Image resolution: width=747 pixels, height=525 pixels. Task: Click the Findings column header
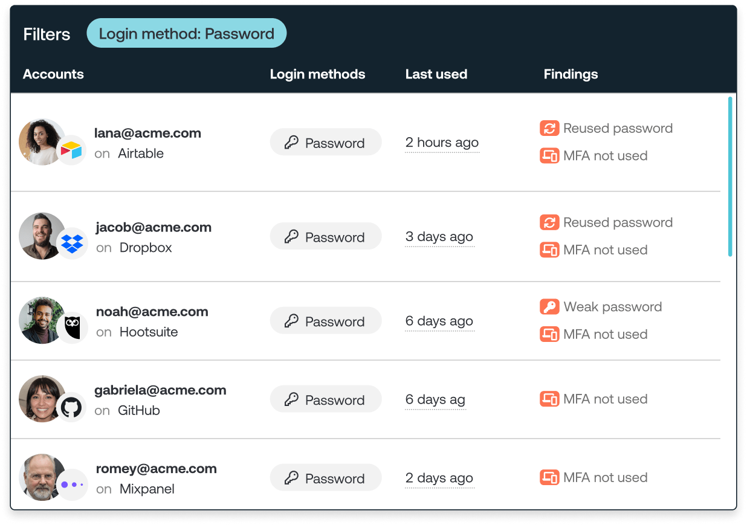point(571,74)
